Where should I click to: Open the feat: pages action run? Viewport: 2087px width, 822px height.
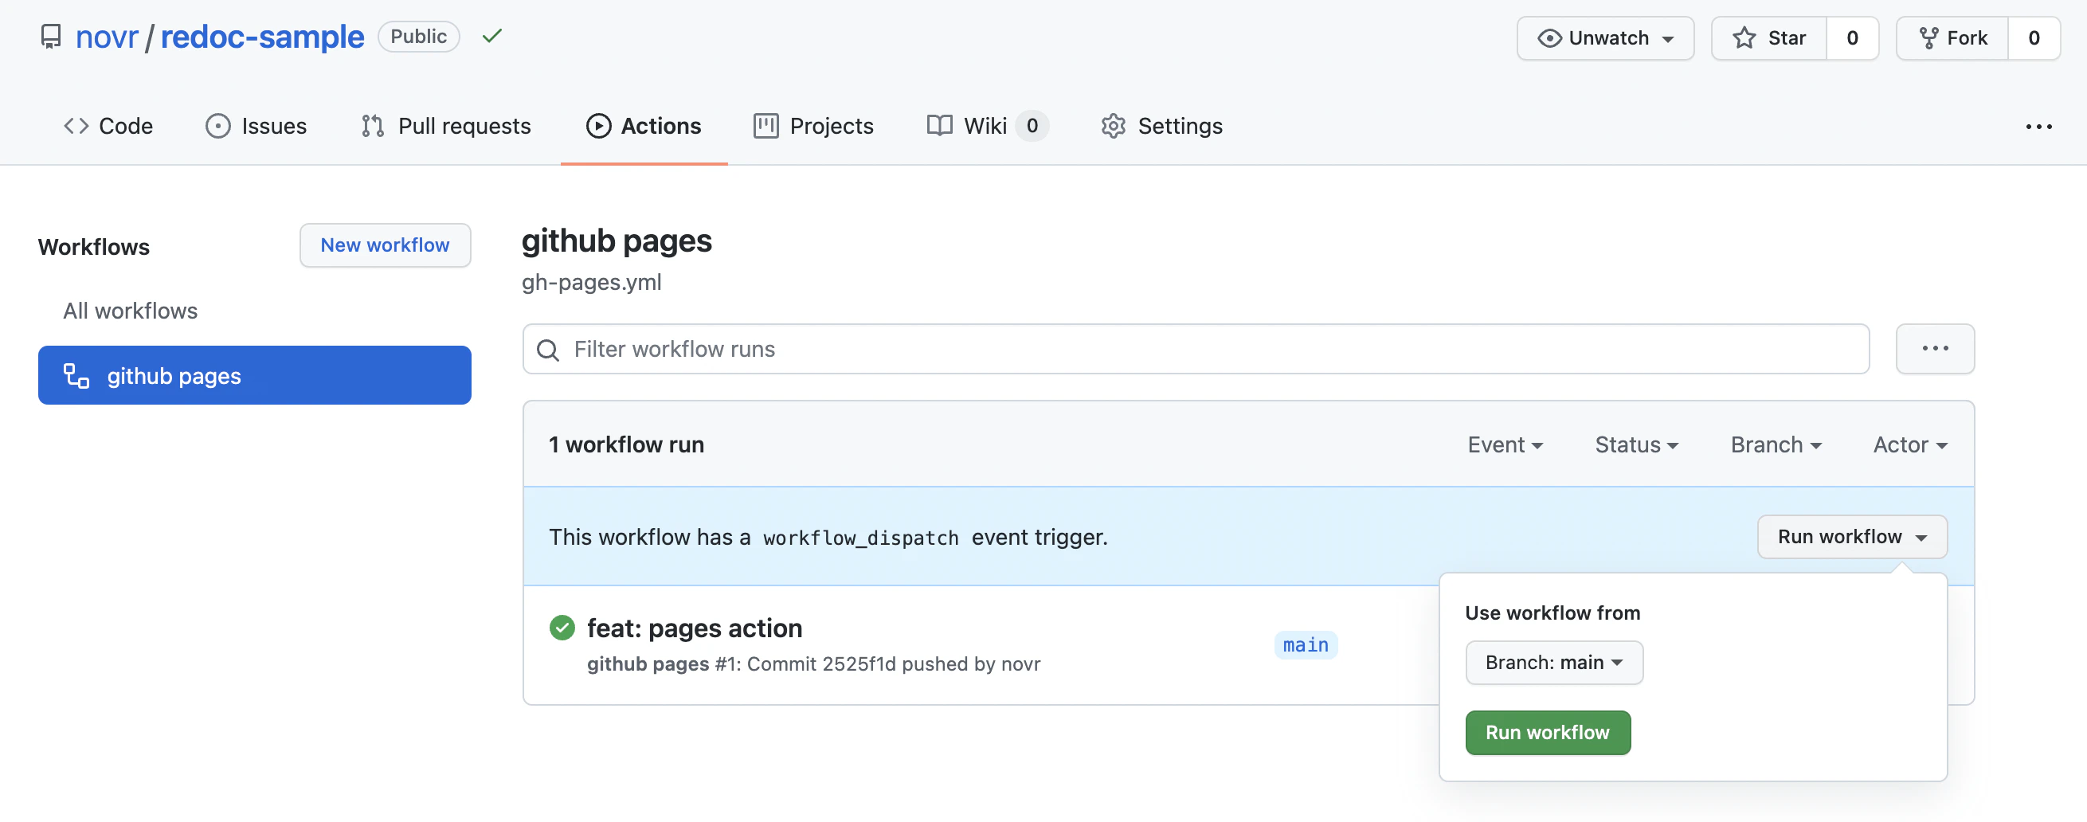(x=695, y=628)
